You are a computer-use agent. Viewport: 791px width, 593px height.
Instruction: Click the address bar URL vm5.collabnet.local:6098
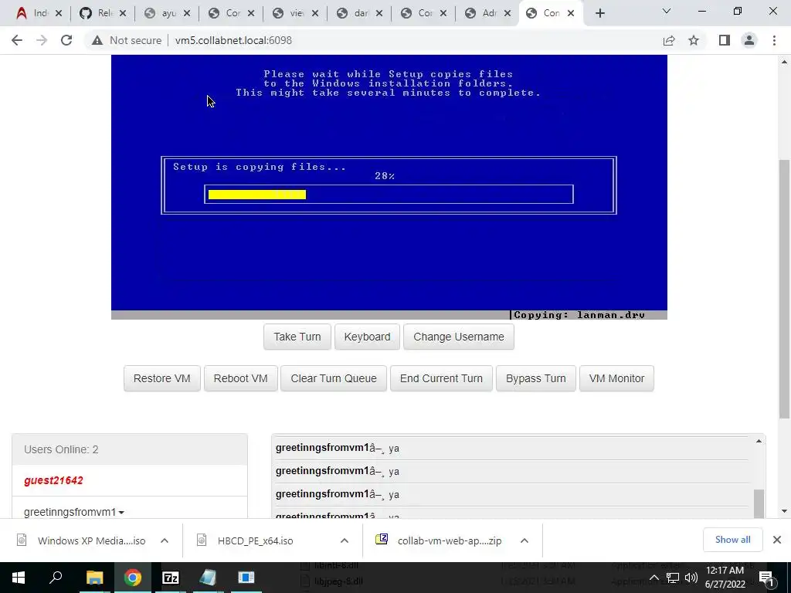(x=233, y=40)
